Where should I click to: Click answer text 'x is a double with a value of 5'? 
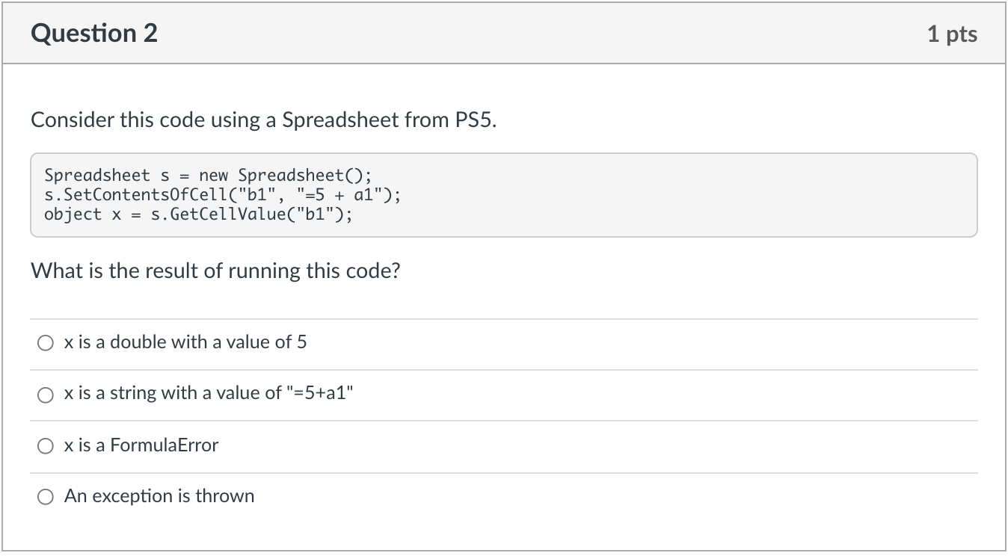click(x=185, y=342)
